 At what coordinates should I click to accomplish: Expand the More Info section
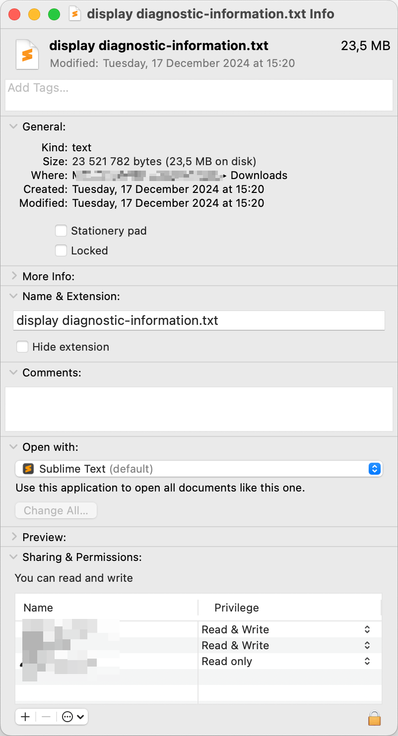[x=14, y=276]
